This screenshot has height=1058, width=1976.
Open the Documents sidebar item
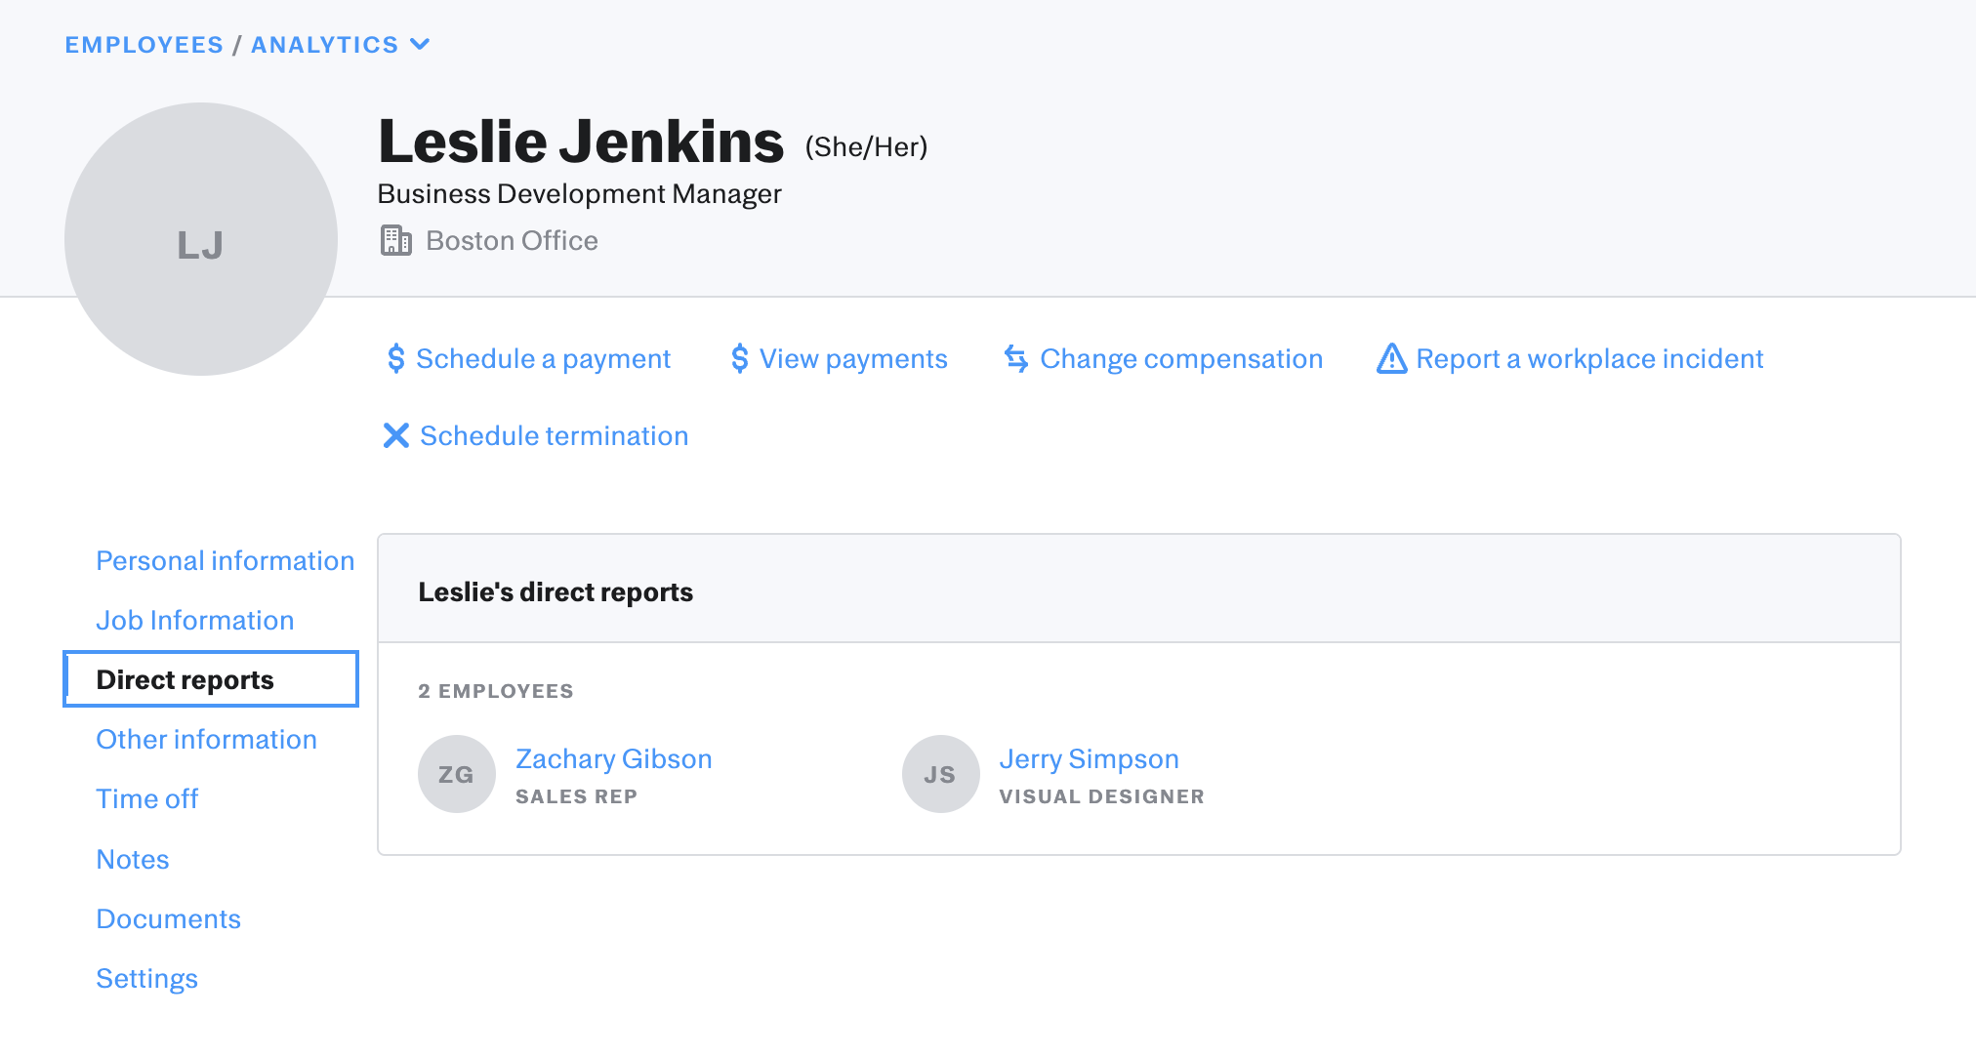pyautogui.click(x=168, y=919)
